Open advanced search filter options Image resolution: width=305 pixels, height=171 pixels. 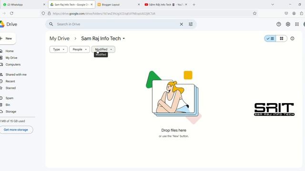point(191,24)
